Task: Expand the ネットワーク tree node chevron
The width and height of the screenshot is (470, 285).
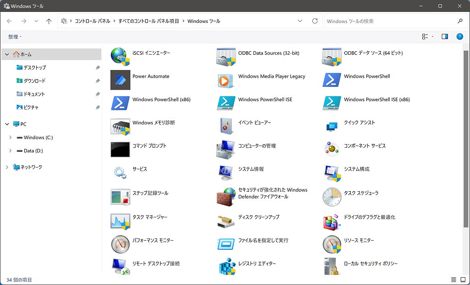Action: pyautogui.click(x=7, y=167)
